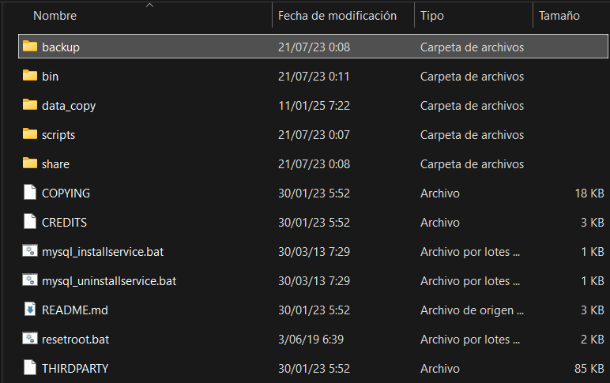610x383 pixels.
Task: Click the scripts folder icon
Action: pos(30,134)
